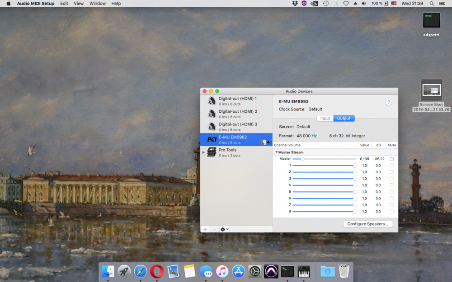Open Wi-Fi status menu
452x282 pixels.
tap(346, 4)
